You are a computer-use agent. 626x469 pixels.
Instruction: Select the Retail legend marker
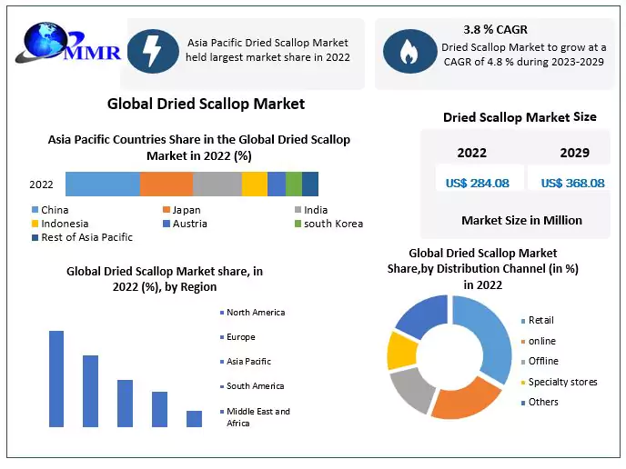522,321
